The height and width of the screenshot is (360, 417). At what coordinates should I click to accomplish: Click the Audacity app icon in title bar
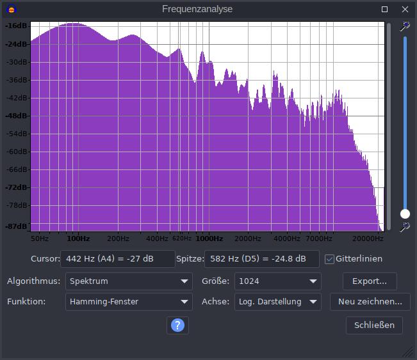pos(12,10)
